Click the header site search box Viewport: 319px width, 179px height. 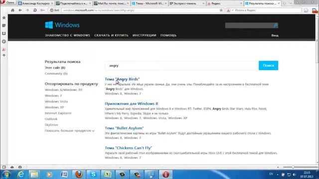[249, 25]
